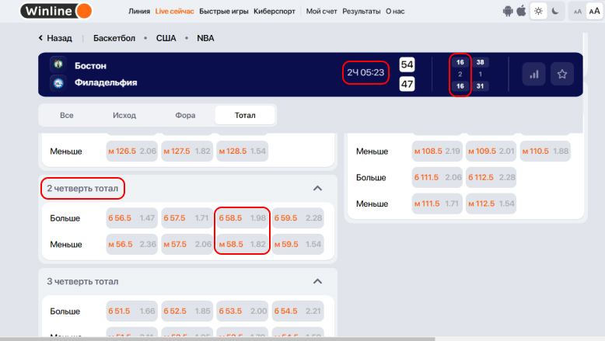
Task: Collapse the 3 четверть тотал section
Action: (317, 281)
